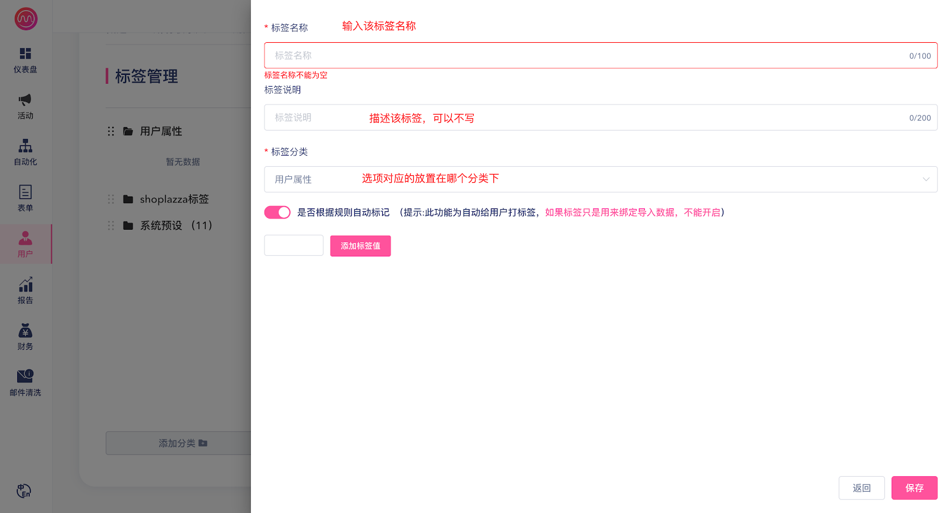Screen dimensions: 951x513
Task: Click the 财务 money bag icon
Action: (x=26, y=331)
